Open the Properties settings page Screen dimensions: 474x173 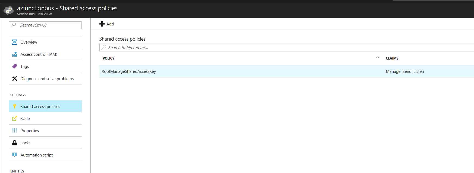pyautogui.click(x=45, y=130)
